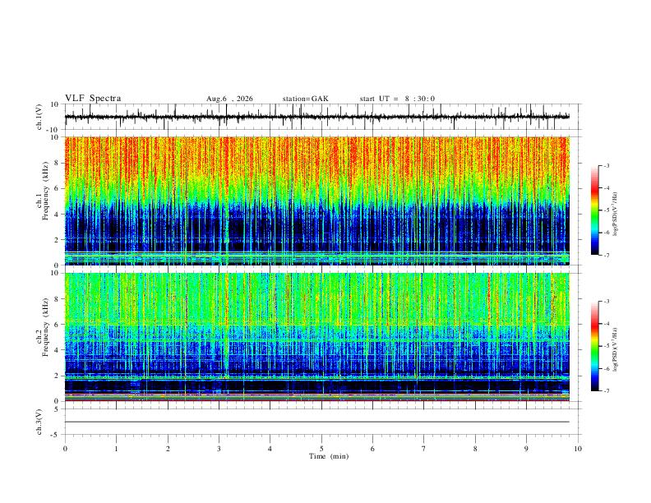This screenshot has height=503, width=651.
Task: Click the 0 minute tick on time axis
Action: pyautogui.click(x=65, y=449)
